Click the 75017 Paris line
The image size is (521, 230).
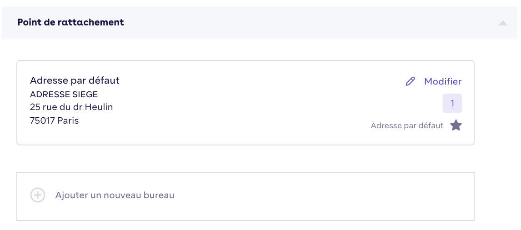tap(54, 120)
